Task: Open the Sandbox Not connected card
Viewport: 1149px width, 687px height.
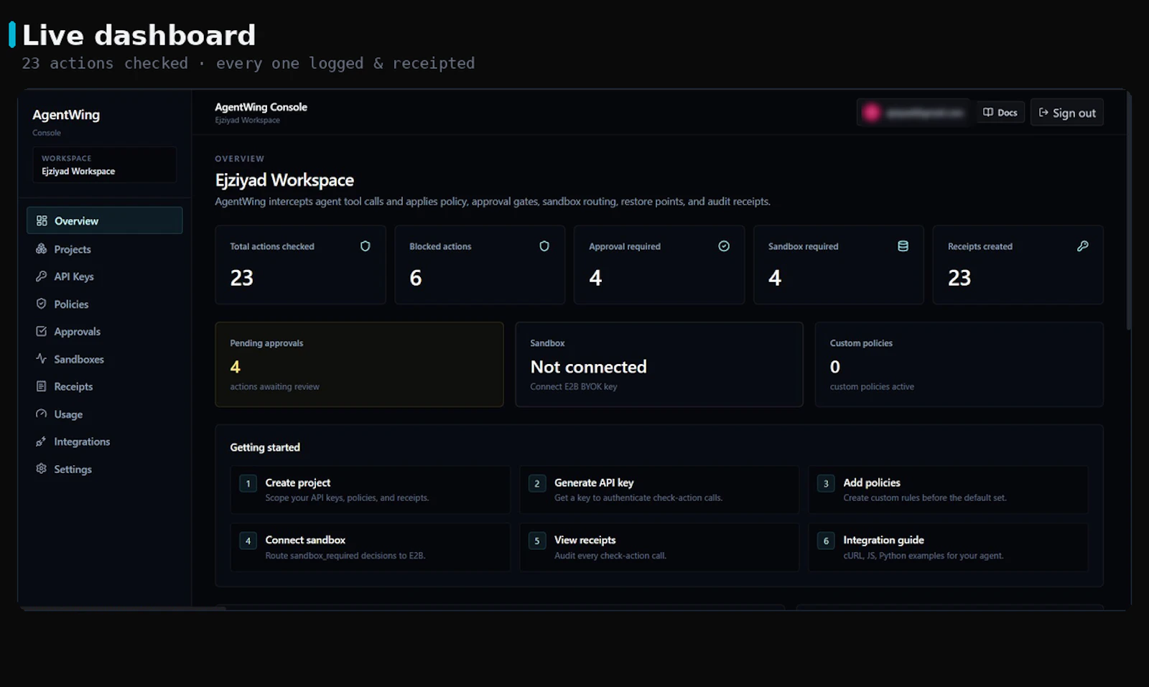Action: click(x=659, y=365)
